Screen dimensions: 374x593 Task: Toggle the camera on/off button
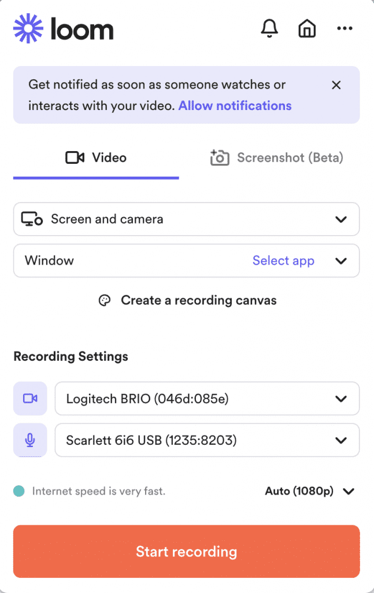[x=30, y=398]
